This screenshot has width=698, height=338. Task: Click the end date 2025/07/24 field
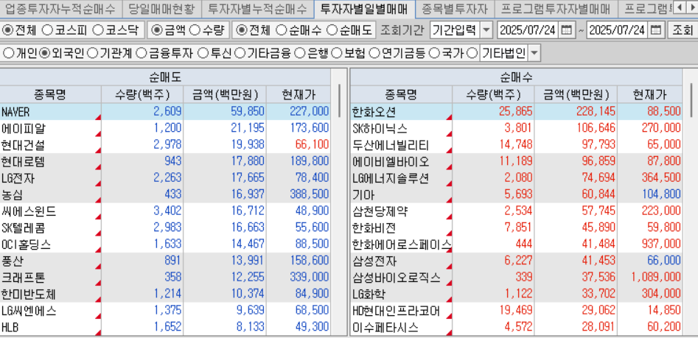618,30
